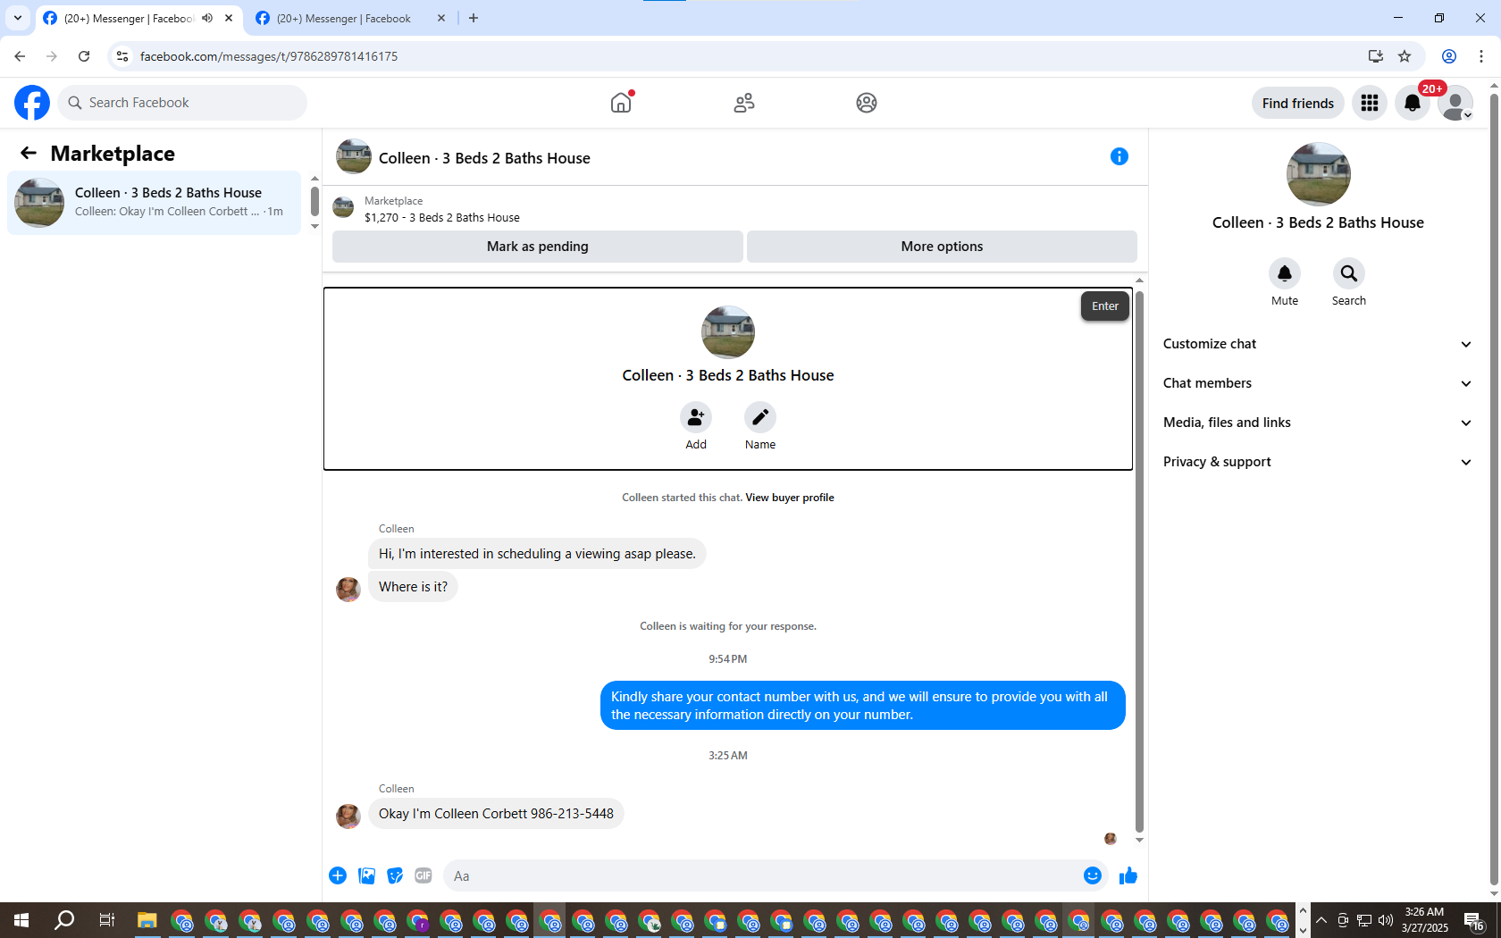The image size is (1501, 938).
Task: Click More options button
Action: point(942,247)
